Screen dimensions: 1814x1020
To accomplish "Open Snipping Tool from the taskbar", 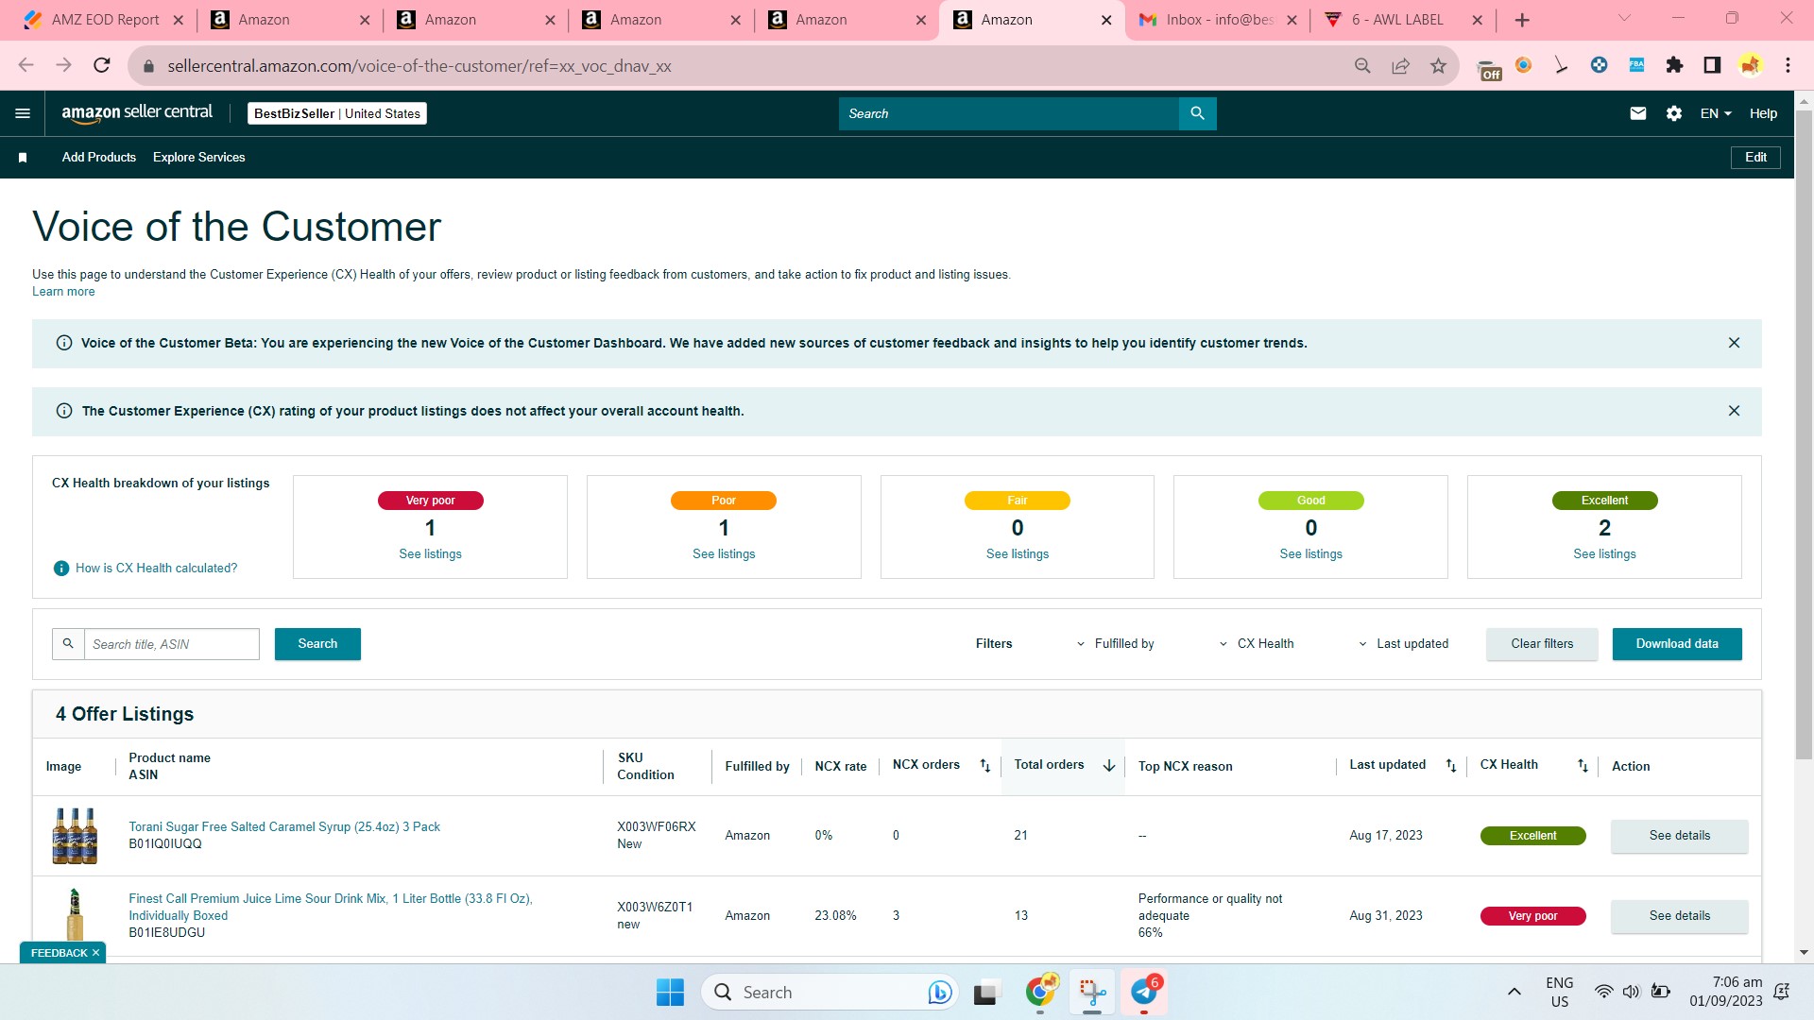I will click(x=1092, y=993).
